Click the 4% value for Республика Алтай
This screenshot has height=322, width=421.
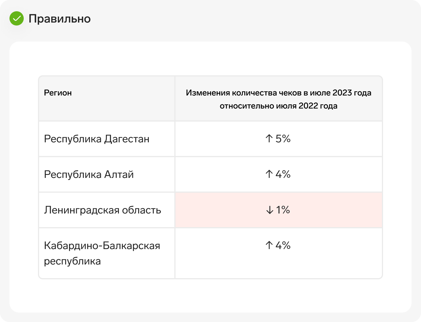283,174
